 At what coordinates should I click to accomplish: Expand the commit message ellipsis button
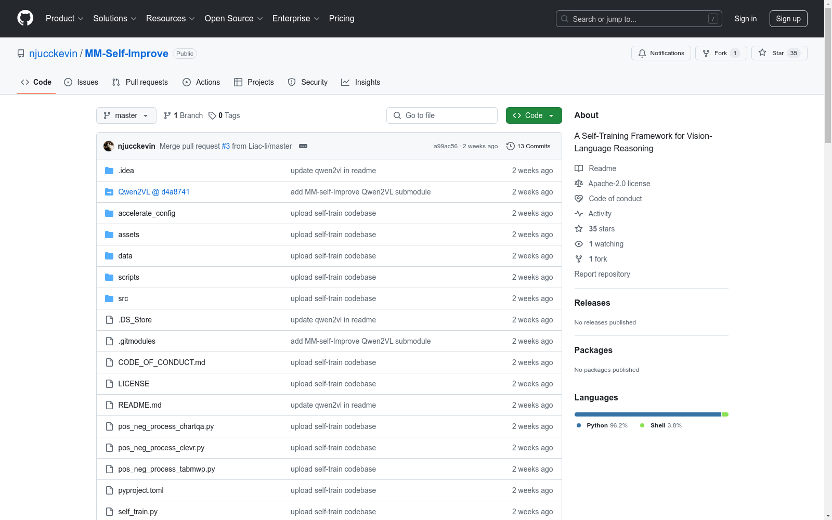(303, 146)
